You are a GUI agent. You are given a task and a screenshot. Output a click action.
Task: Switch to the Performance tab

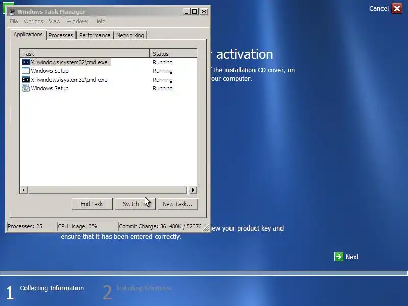[x=94, y=35]
